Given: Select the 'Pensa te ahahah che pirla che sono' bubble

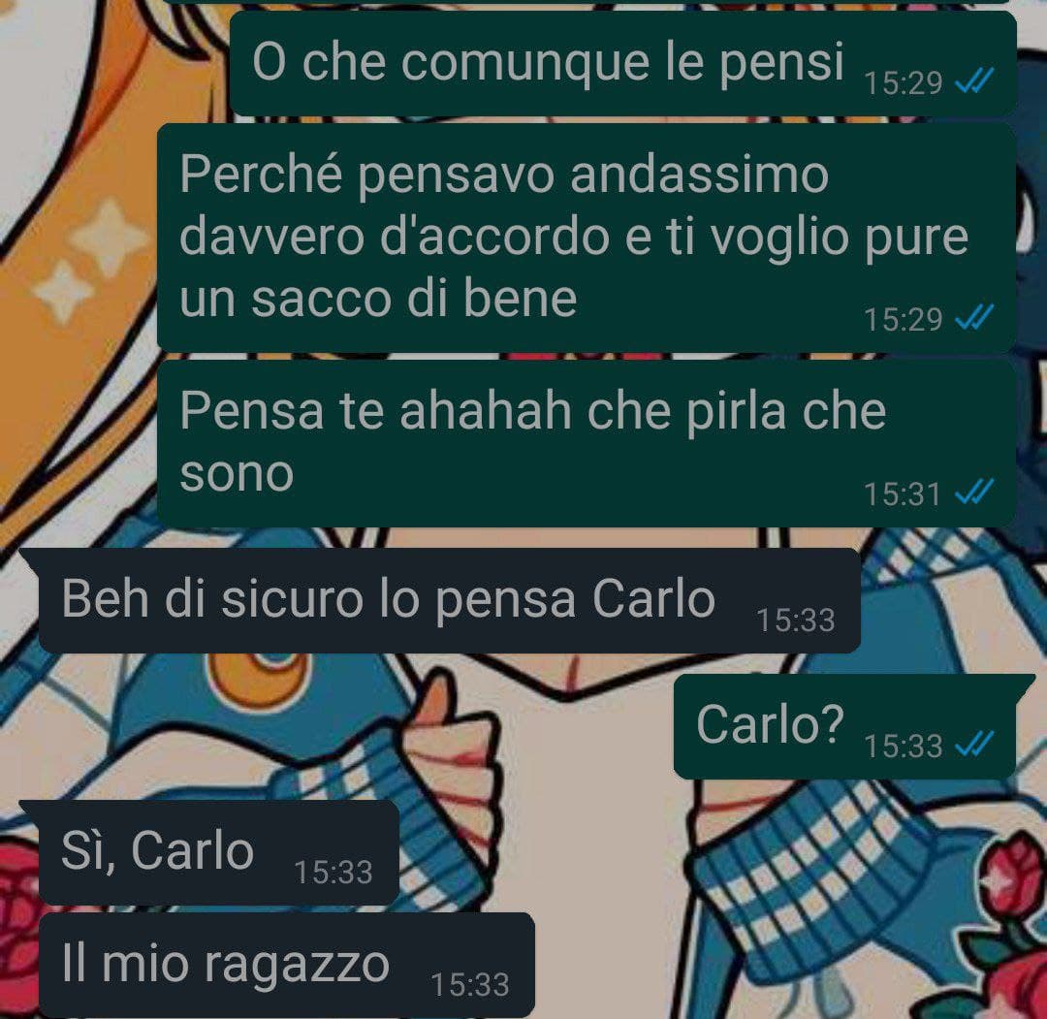Looking at the screenshot, I should click(587, 443).
